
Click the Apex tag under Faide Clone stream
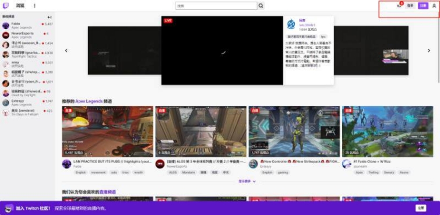click(359, 172)
